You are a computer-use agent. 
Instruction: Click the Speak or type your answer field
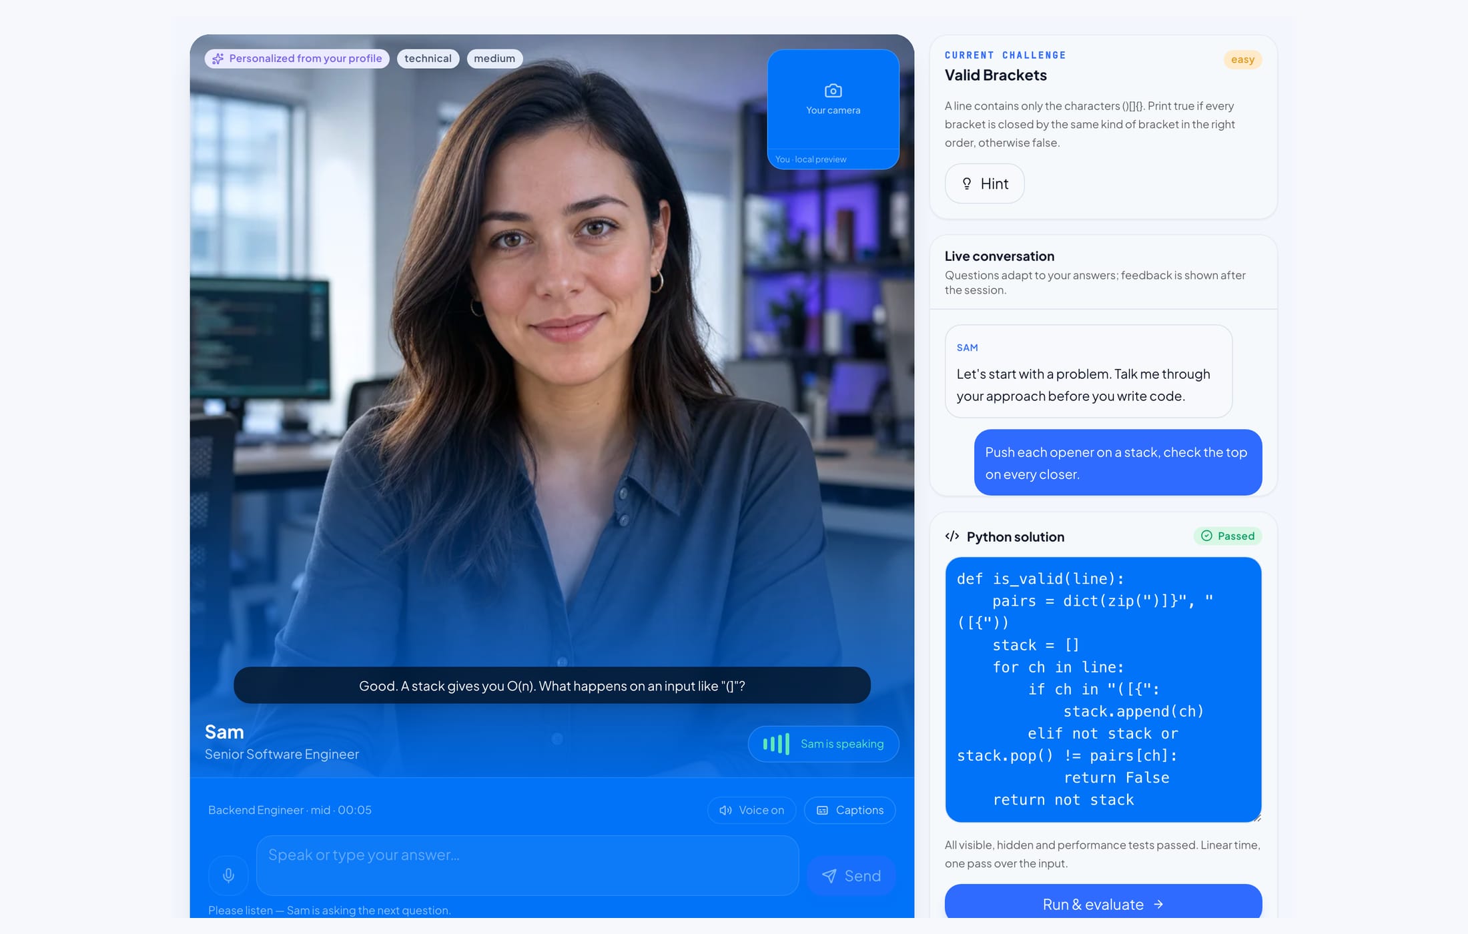click(527, 865)
